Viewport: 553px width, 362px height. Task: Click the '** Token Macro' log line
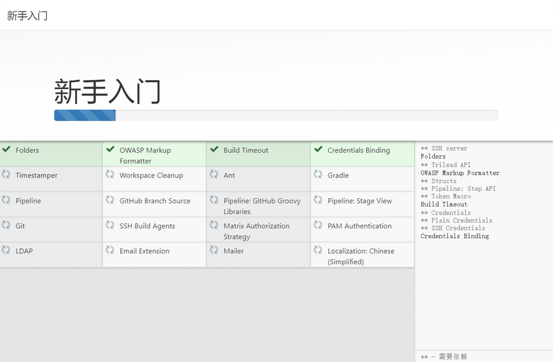(446, 196)
